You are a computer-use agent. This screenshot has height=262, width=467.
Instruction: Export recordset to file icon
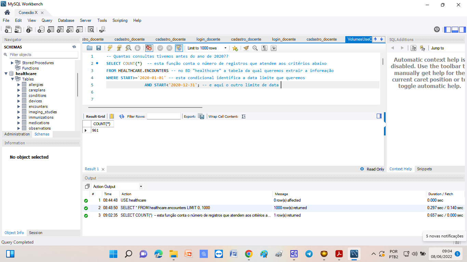click(x=201, y=116)
